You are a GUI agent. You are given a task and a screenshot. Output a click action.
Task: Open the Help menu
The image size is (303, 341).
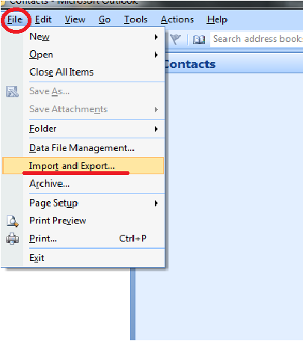[x=217, y=19]
